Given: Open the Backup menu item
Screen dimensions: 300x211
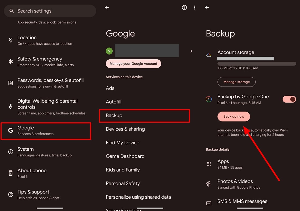Looking at the screenshot, I should (144, 116).
